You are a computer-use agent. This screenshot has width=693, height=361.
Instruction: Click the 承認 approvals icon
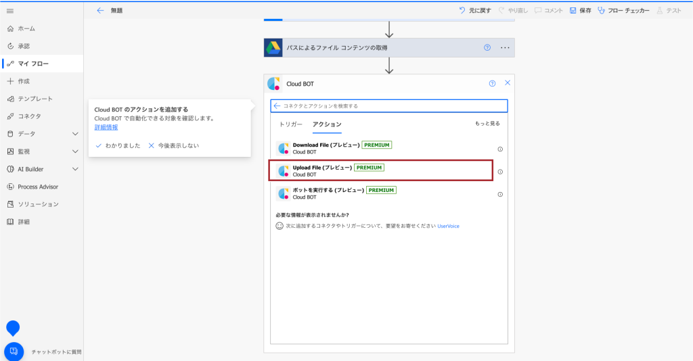tap(11, 46)
